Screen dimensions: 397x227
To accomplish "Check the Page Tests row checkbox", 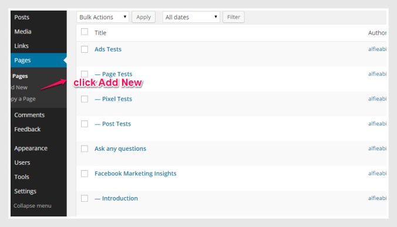I will pos(85,74).
